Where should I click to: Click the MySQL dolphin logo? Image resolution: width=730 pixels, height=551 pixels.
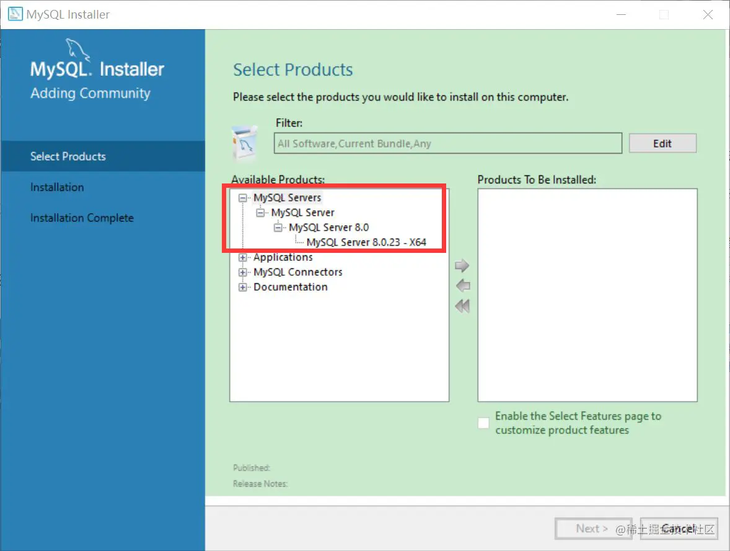tap(77, 50)
